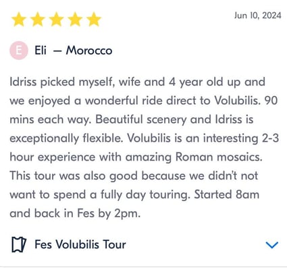The width and height of the screenshot is (287, 270).
Task: Select the third rating star
Action: coord(57,20)
